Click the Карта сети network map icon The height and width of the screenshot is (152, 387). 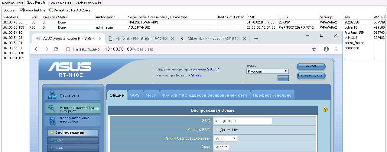pyautogui.click(x=52, y=95)
